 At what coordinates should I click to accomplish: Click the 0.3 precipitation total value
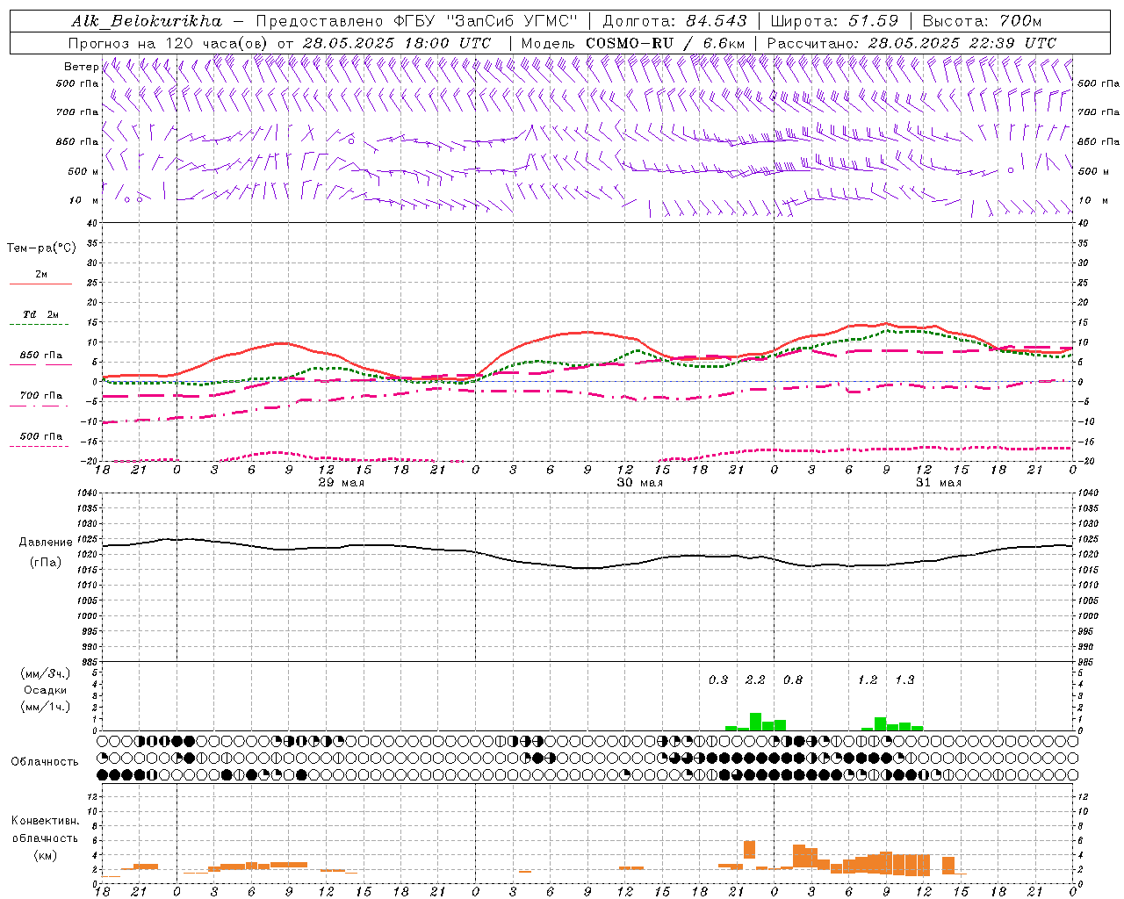pyautogui.click(x=718, y=680)
